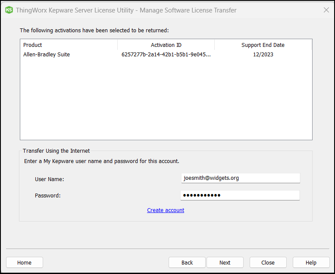The image size is (335, 274).
Task: Click the empty area of the activations list
Action: point(166,103)
